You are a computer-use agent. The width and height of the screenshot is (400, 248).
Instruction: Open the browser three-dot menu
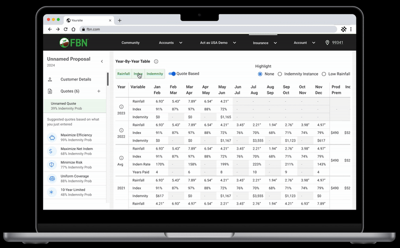(x=351, y=29)
